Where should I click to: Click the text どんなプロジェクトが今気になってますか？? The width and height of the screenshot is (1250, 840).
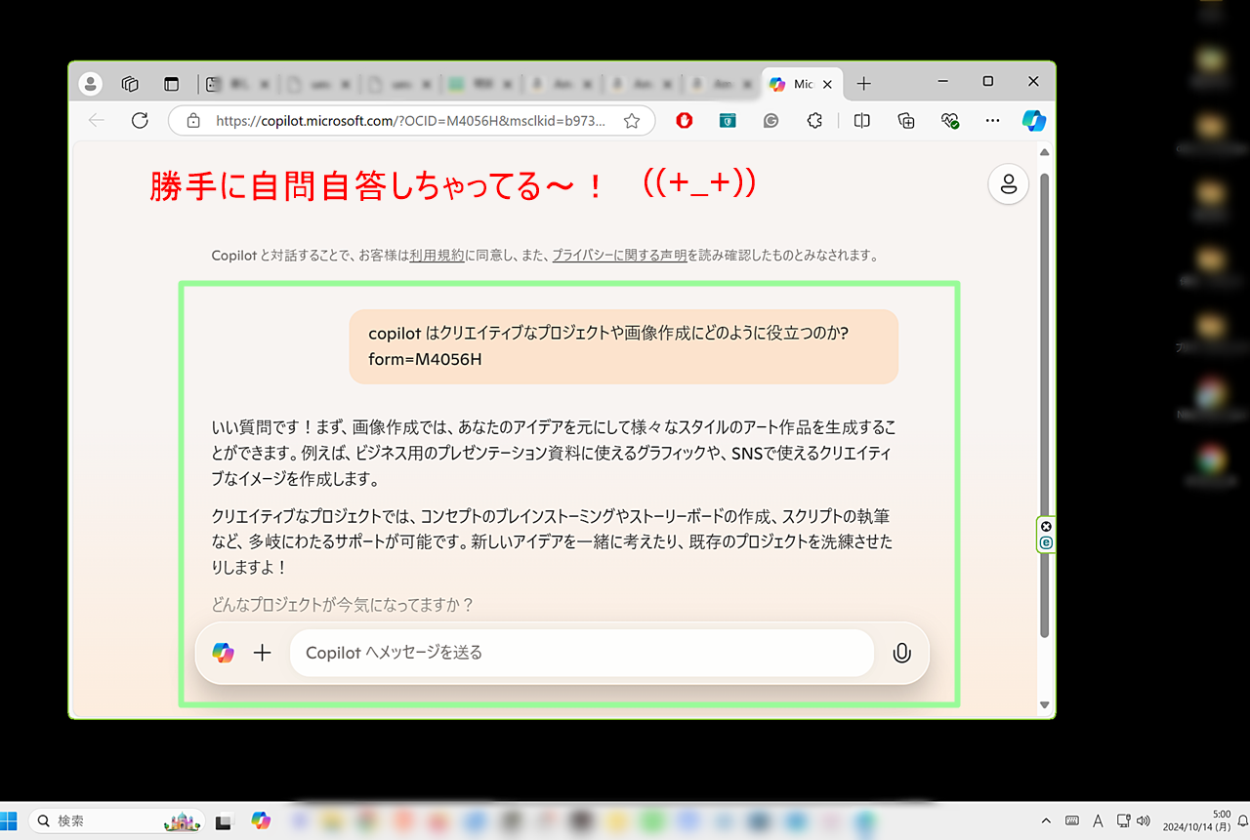pyautogui.click(x=343, y=605)
